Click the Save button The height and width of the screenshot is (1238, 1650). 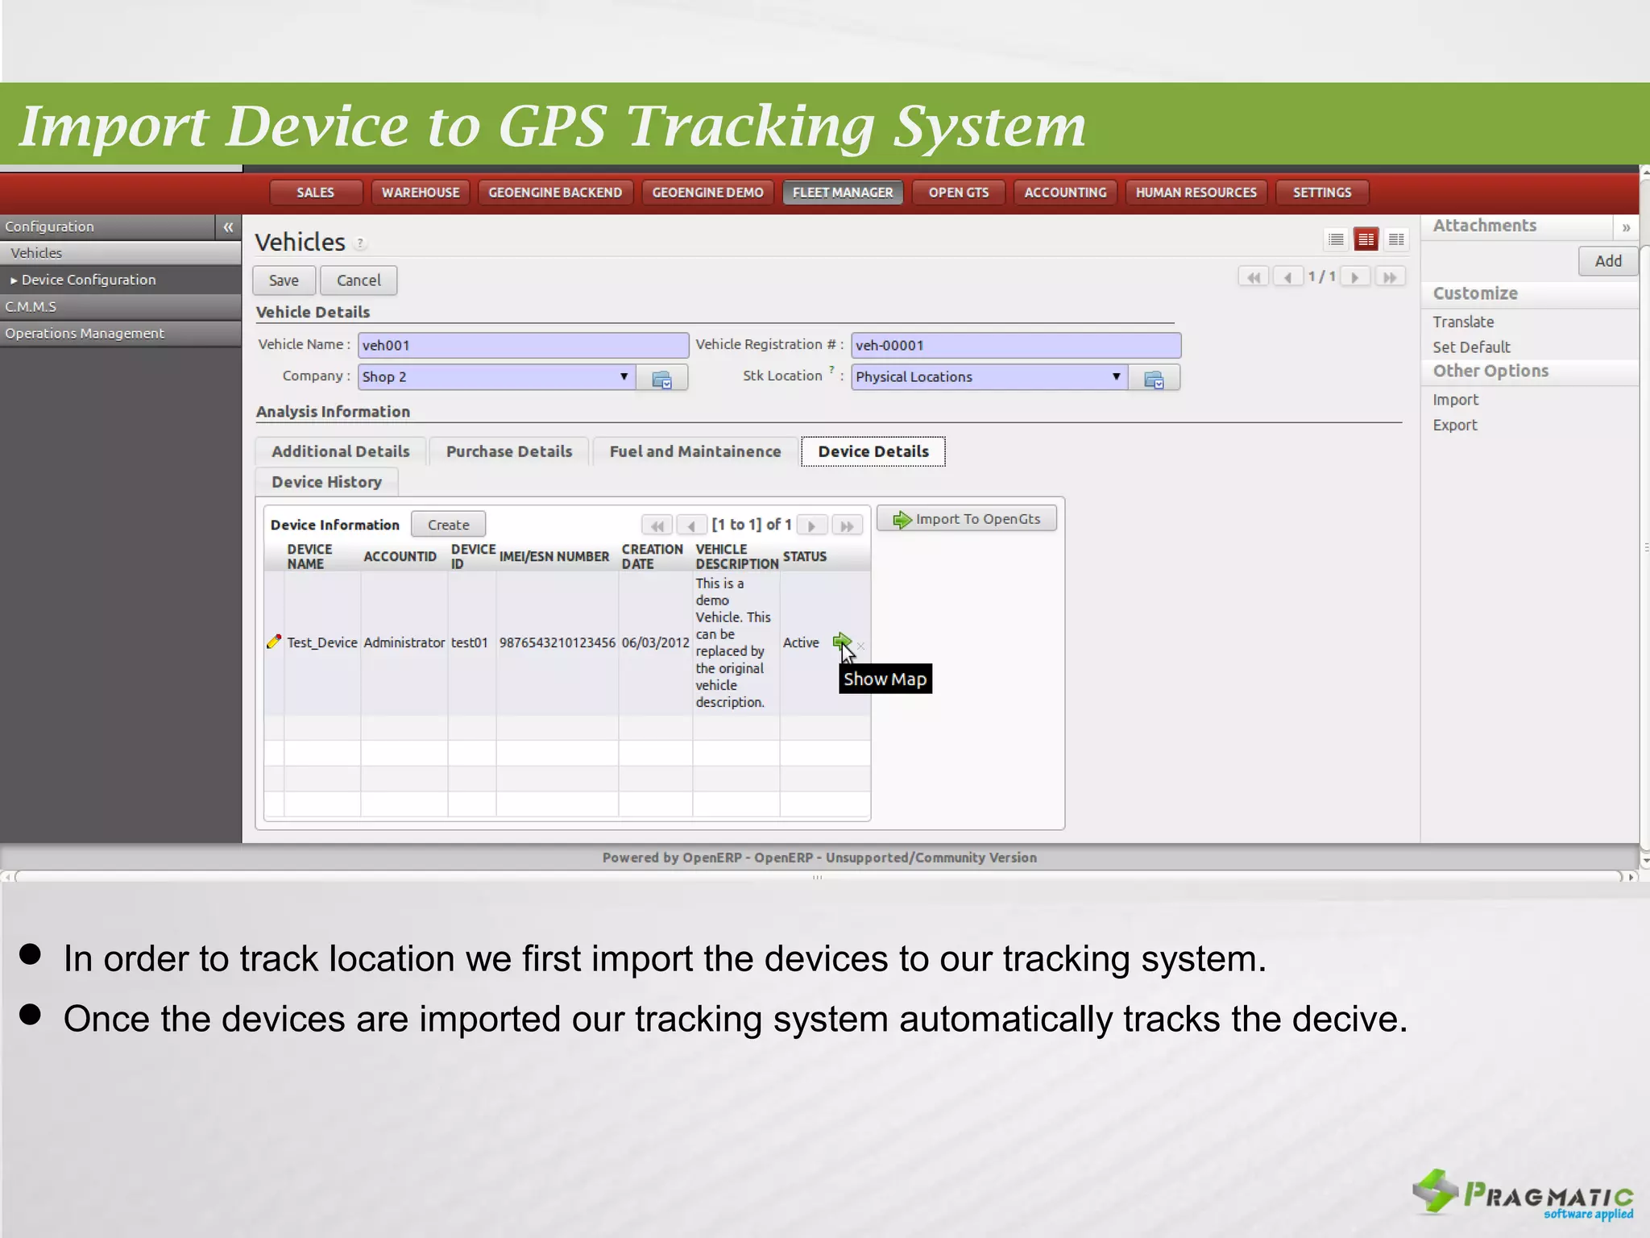click(284, 280)
